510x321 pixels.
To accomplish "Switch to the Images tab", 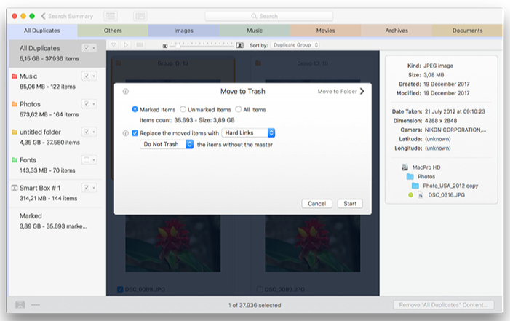I will tap(183, 31).
